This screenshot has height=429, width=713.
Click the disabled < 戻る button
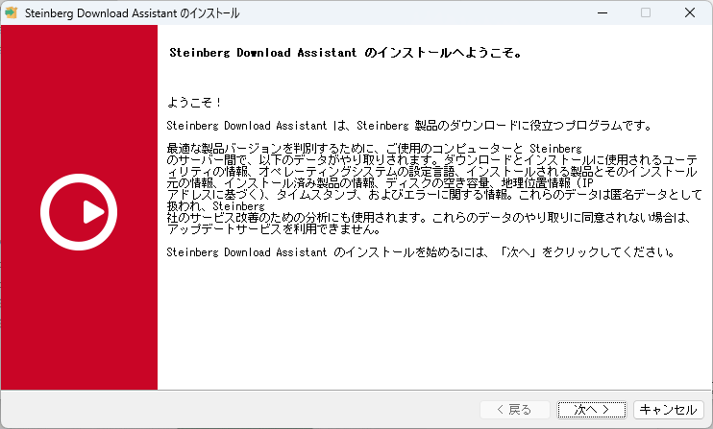coord(515,410)
